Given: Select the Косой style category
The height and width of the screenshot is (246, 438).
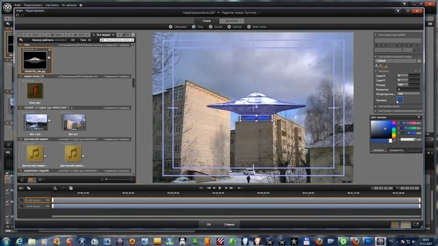Looking at the screenshot, I should pyautogui.click(x=216, y=27).
